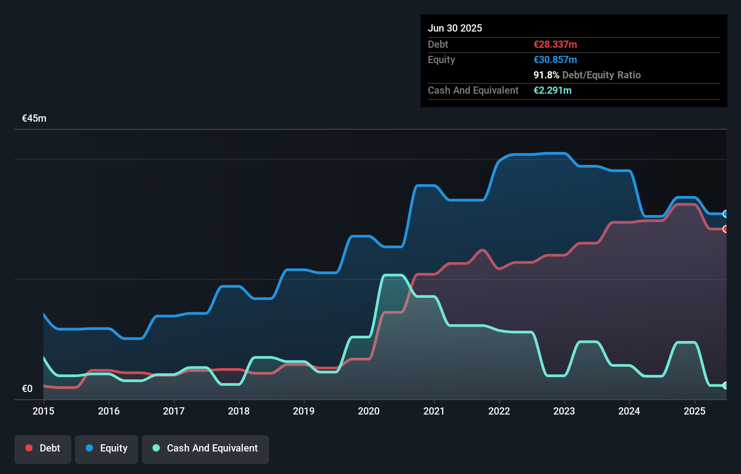Click the €45m axis gridline label

click(33, 118)
